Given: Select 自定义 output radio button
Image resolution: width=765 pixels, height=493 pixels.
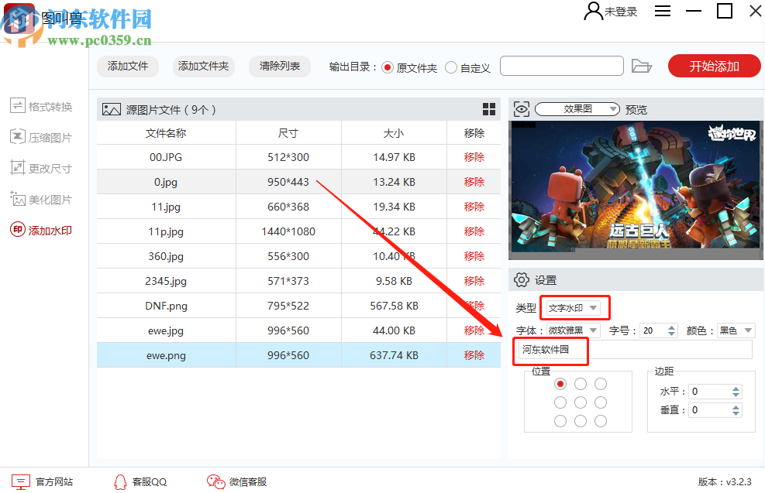Looking at the screenshot, I should 451,67.
